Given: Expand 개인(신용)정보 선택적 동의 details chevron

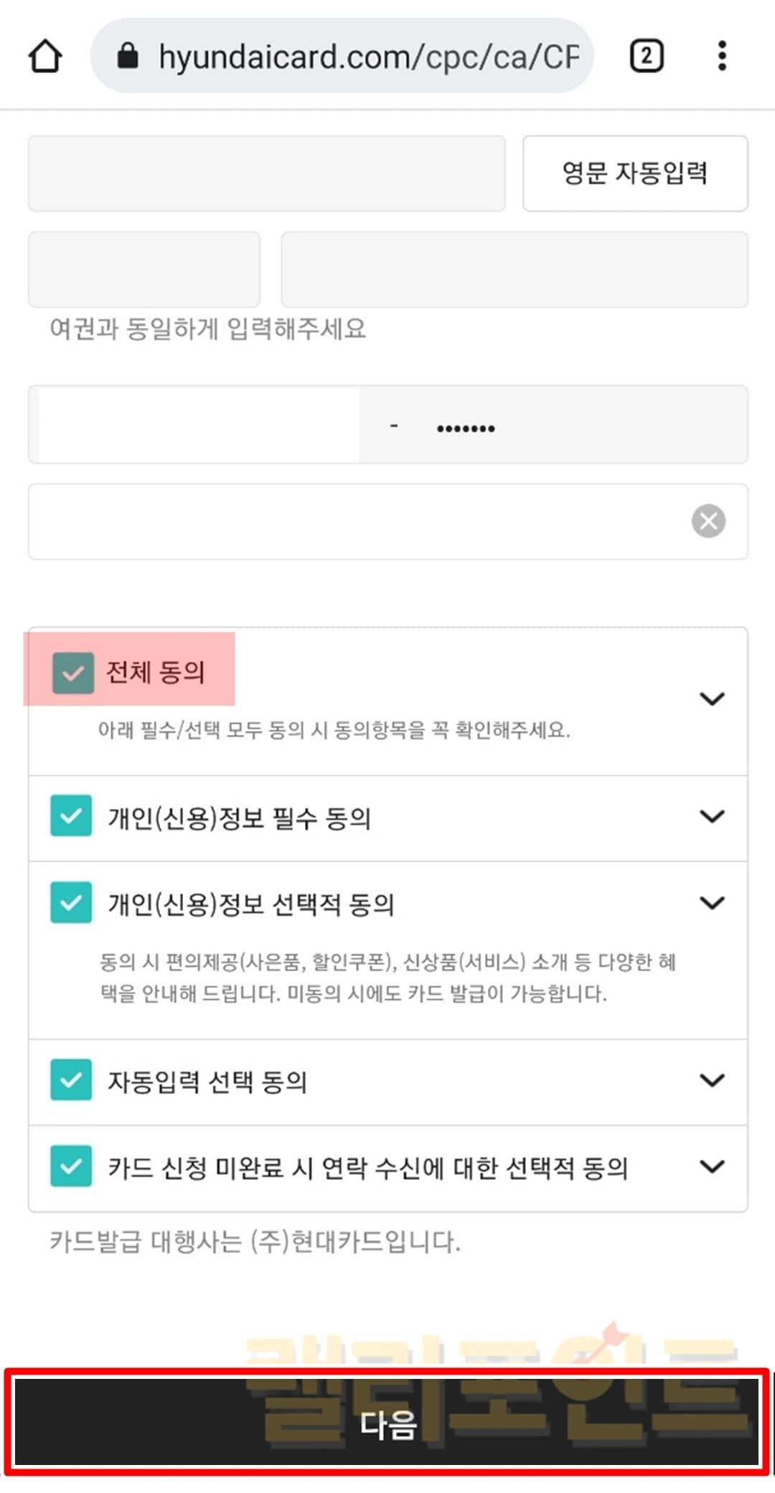Looking at the screenshot, I should [x=712, y=902].
